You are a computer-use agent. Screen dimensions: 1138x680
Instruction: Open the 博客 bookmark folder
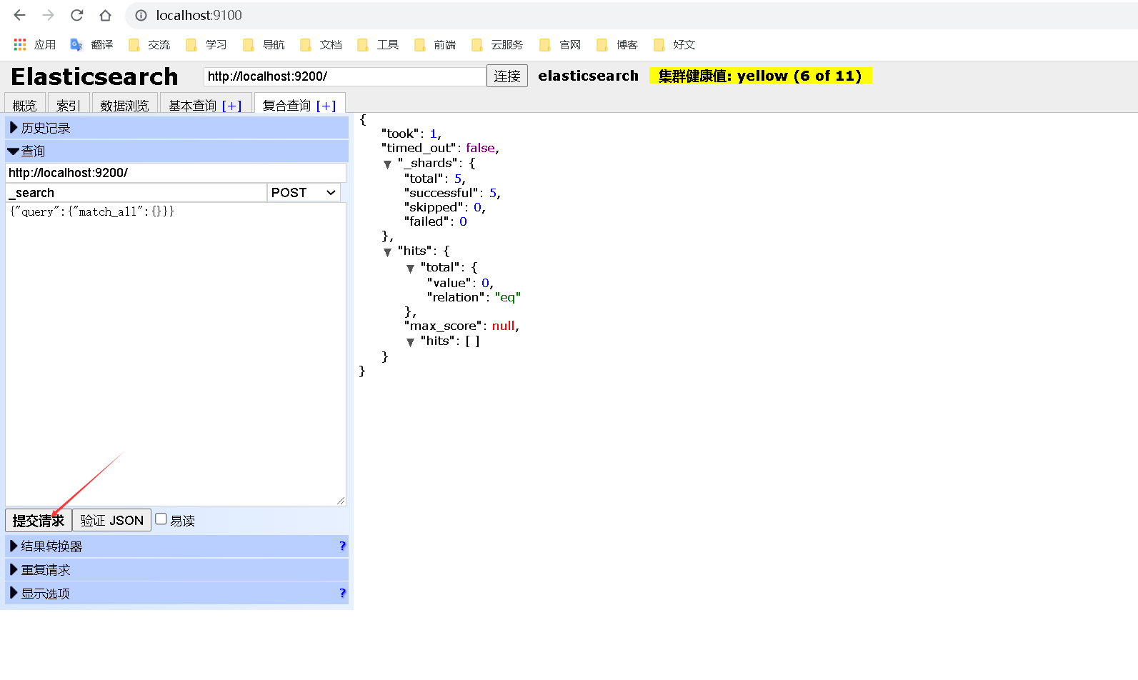(617, 44)
